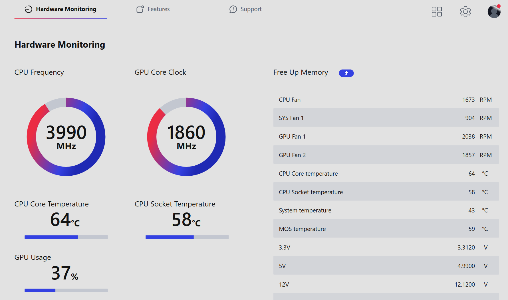Open the four-square apps grid
Image resolution: width=508 pixels, height=300 pixels.
437,12
